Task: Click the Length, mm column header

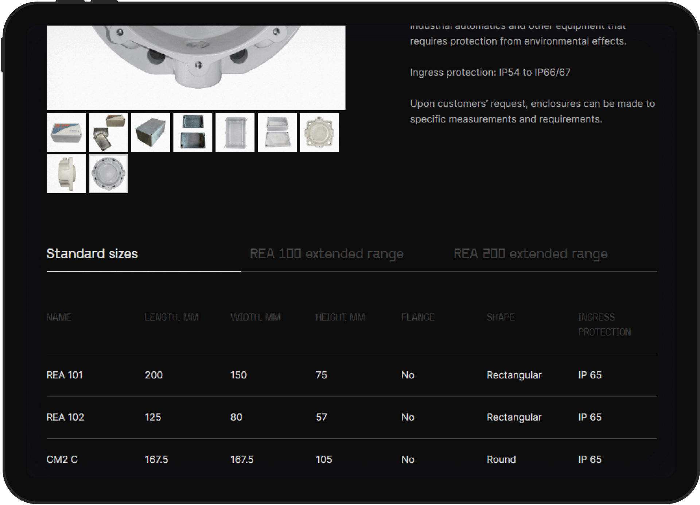Action: pyautogui.click(x=171, y=317)
